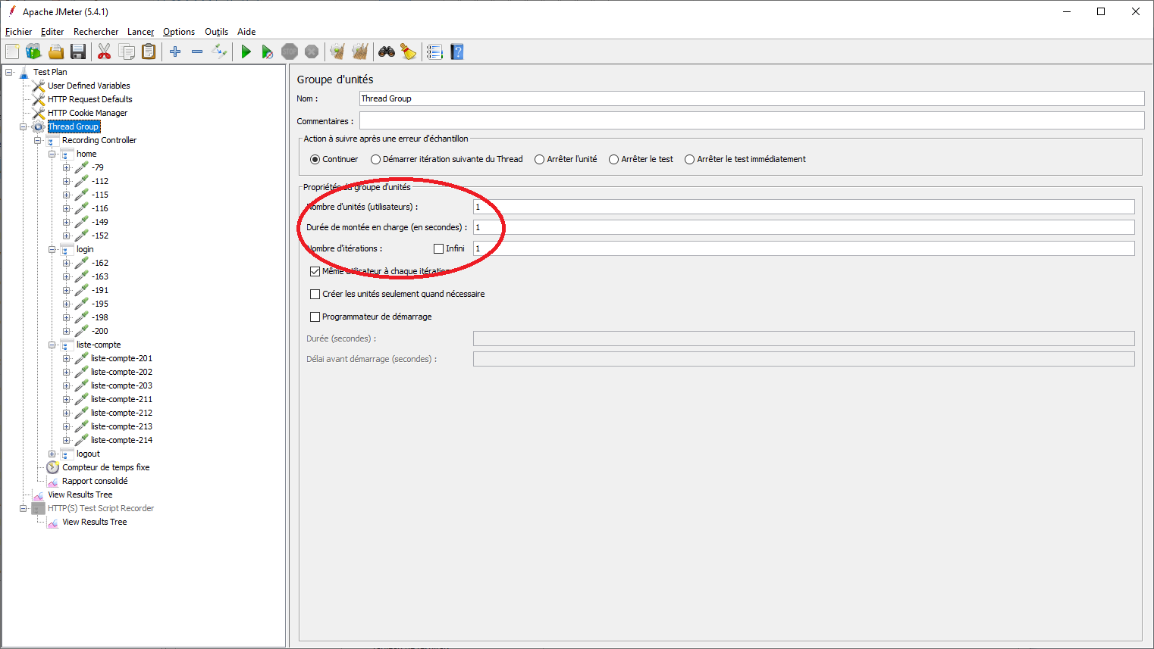The height and width of the screenshot is (649, 1154).
Task: Cut selection using the scissors icon
Action: click(105, 51)
